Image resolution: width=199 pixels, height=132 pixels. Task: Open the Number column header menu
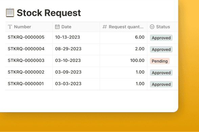point(29,27)
